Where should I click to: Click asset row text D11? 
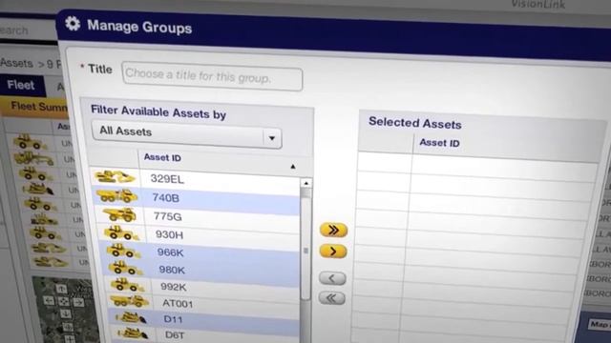pyautogui.click(x=174, y=319)
